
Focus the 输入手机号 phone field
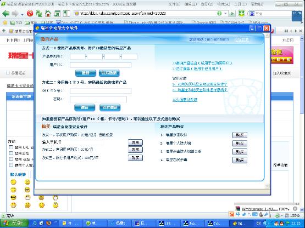point(72,142)
